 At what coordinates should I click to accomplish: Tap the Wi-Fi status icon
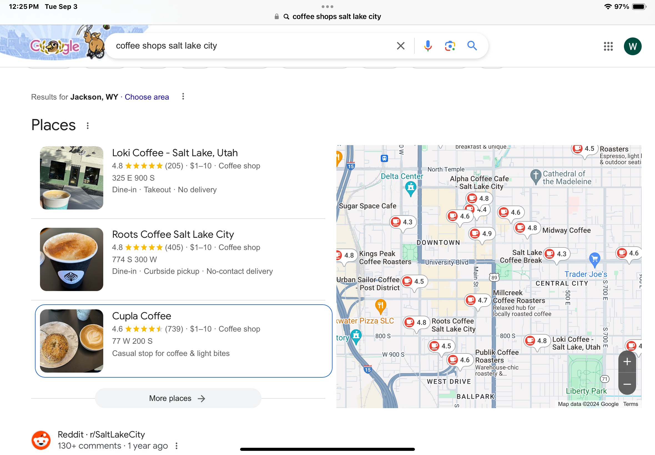608,7
